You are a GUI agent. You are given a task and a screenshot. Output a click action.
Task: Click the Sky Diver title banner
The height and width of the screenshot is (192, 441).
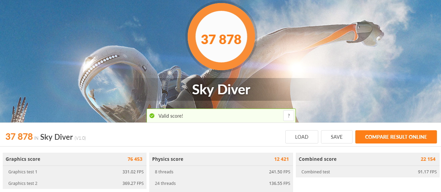(221, 90)
